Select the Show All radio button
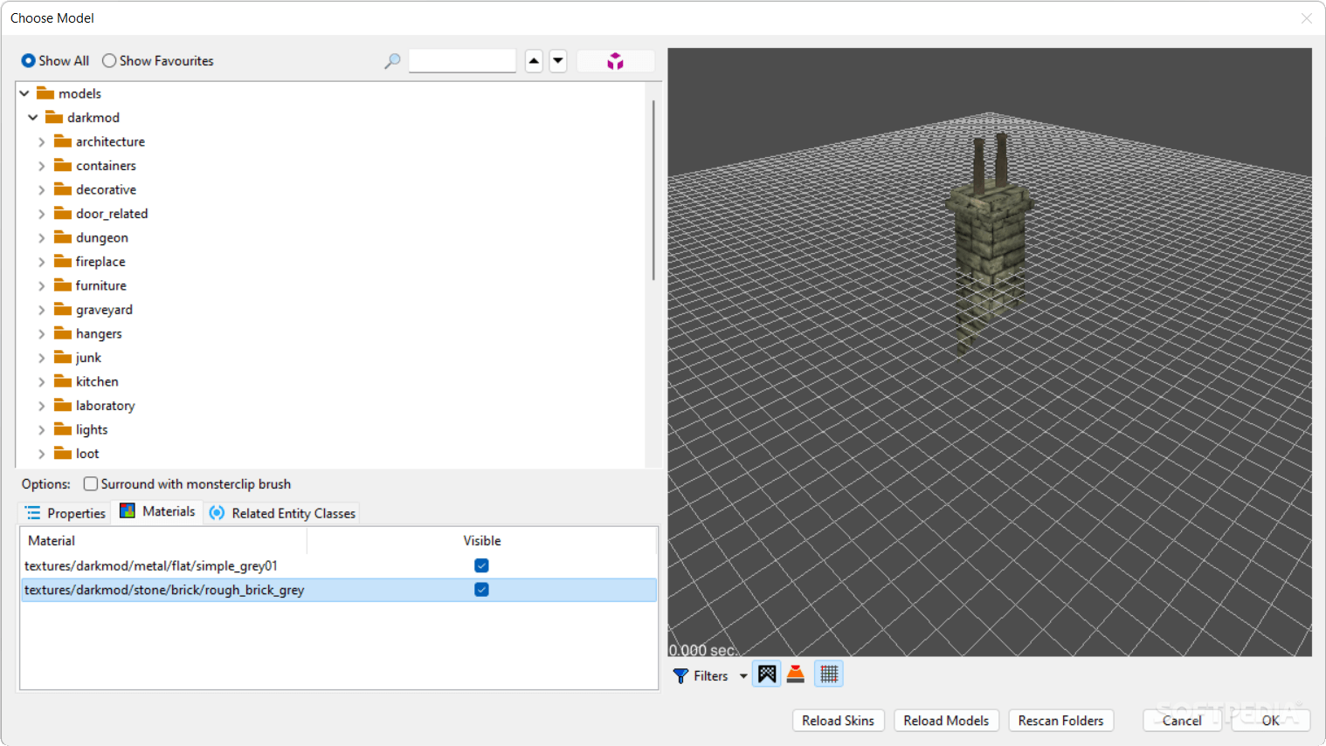Viewport: 1326px width, 746px height. coord(28,60)
